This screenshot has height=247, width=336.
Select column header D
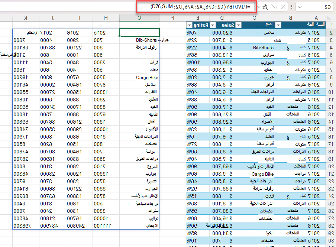[x=222, y=18]
